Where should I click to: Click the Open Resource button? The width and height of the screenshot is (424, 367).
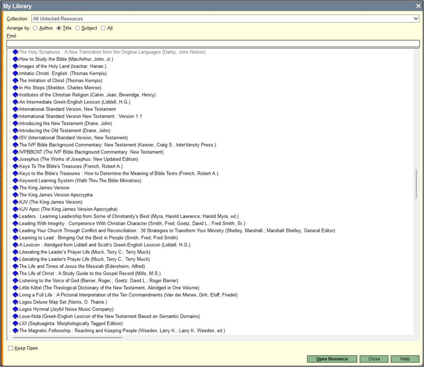[332, 359]
